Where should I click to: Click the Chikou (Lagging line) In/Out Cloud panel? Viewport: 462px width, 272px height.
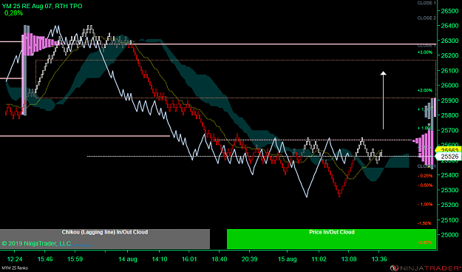[105, 239]
